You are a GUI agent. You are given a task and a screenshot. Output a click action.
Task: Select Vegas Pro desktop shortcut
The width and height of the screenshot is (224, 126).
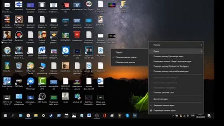(89, 52)
